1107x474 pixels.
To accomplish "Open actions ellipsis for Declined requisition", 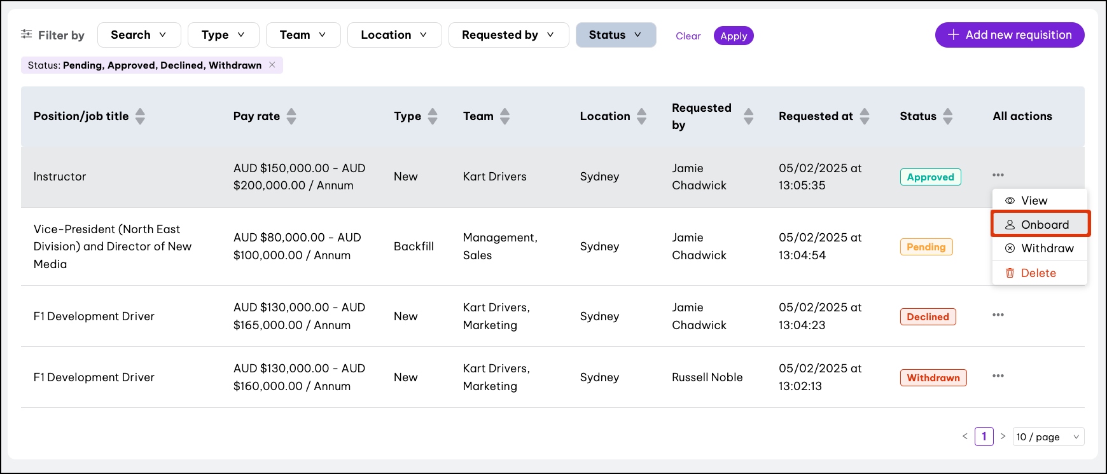I will coord(998,315).
